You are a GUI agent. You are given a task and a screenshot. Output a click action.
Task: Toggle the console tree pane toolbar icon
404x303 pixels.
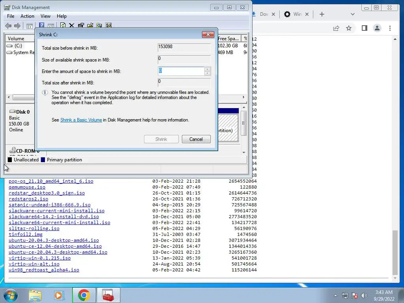pos(30,26)
